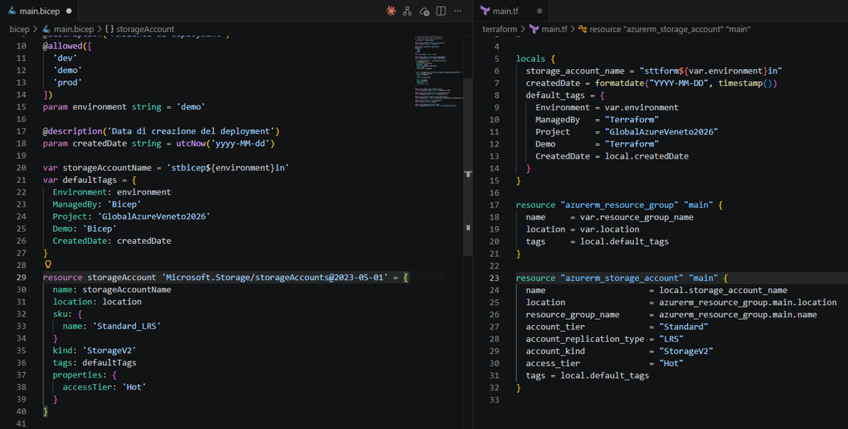Click 'Microsoft.Storage/storageAccounts@2023-05-01' string
This screenshot has height=429, width=848.
click(x=275, y=278)
